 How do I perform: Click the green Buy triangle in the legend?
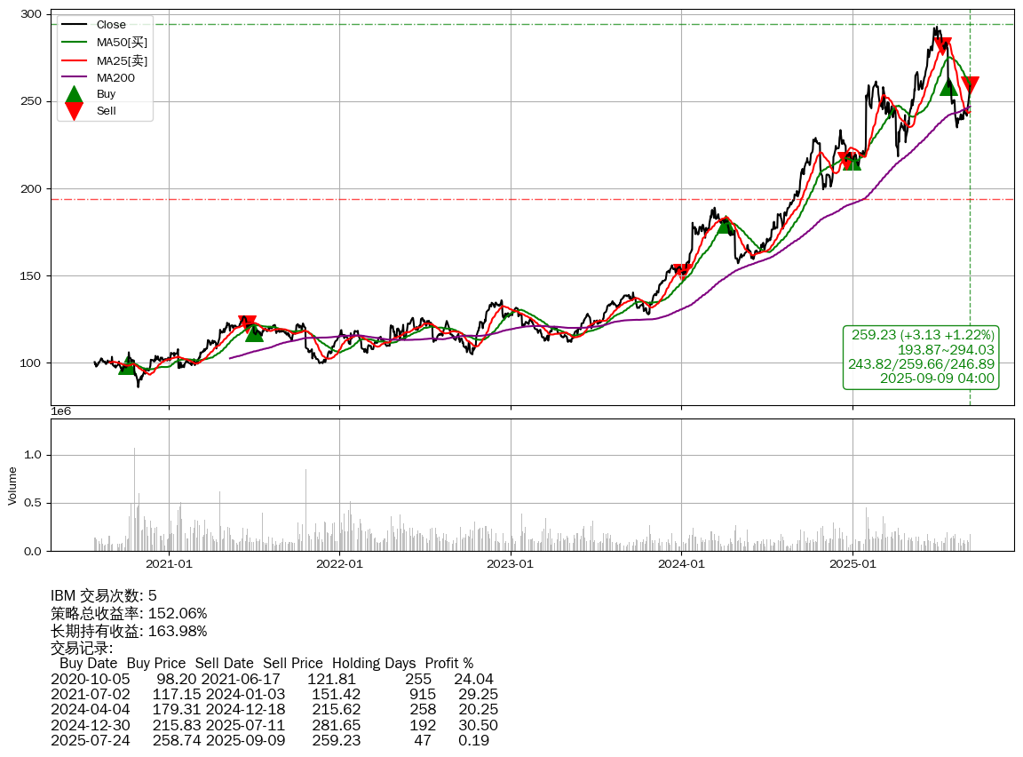click(x=75, y=95)
